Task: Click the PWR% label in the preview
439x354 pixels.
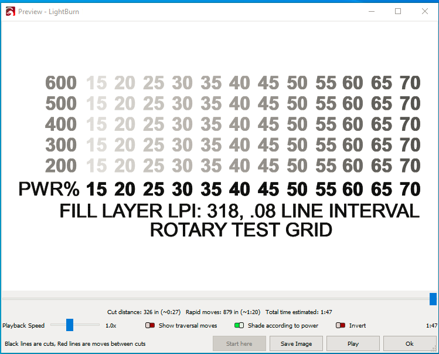Action: pos(49,190)
